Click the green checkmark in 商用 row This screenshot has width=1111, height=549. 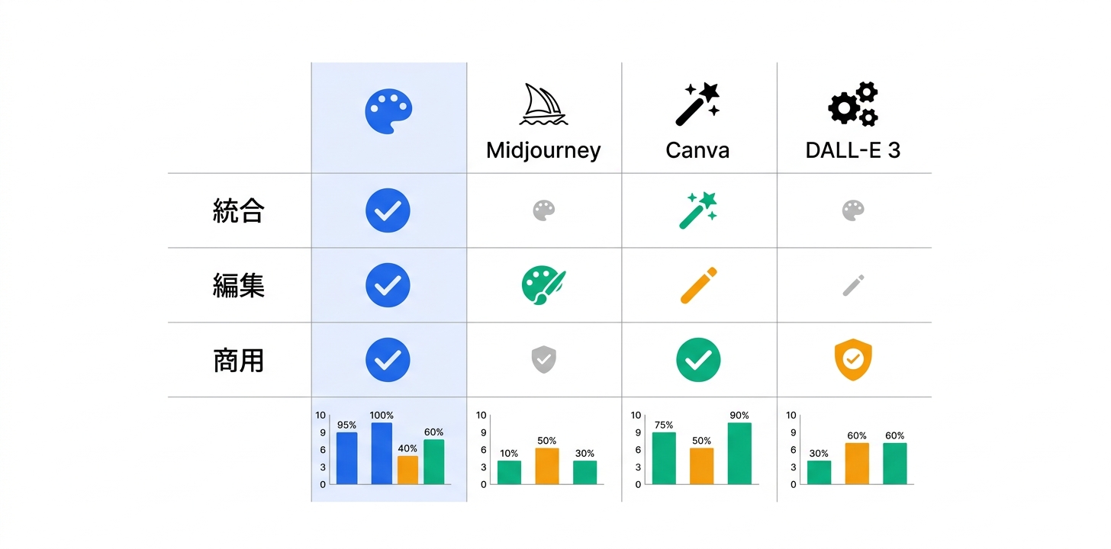click(x=697, y=360)
